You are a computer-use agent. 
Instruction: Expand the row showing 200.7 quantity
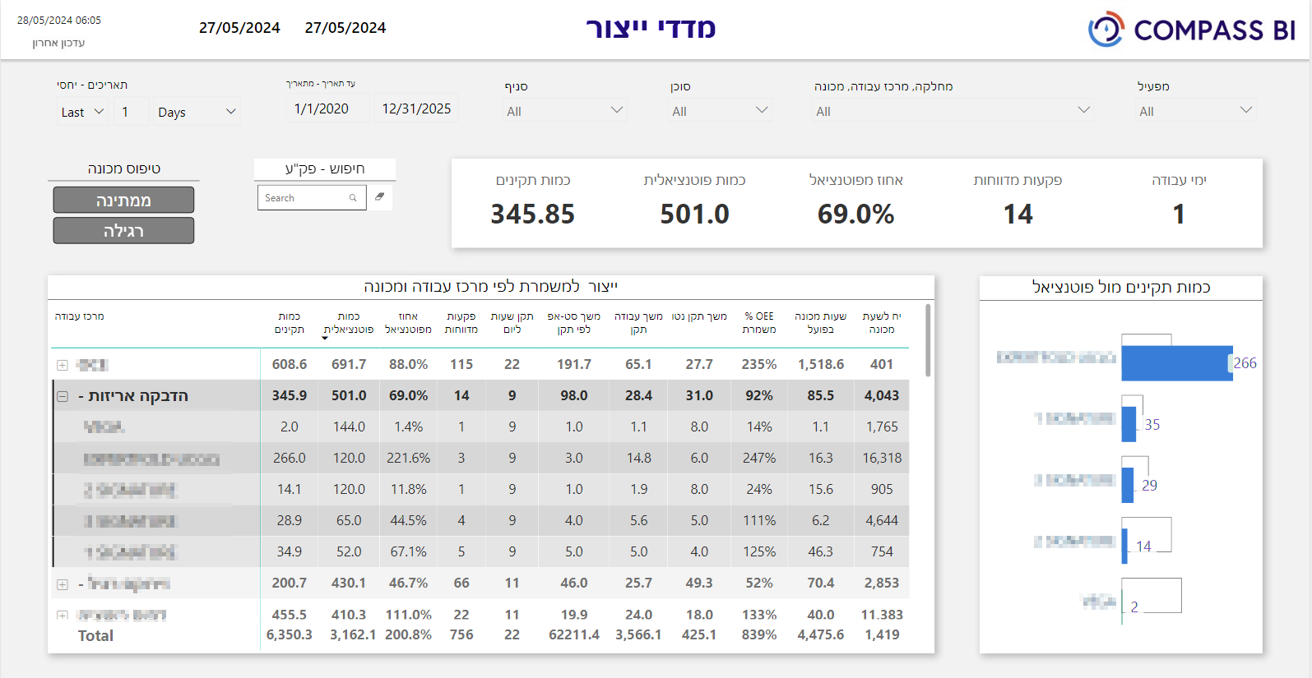[x=63, y=584]
